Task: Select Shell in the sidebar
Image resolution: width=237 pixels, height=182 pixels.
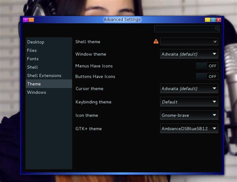Action: click(x=49, y=67)
